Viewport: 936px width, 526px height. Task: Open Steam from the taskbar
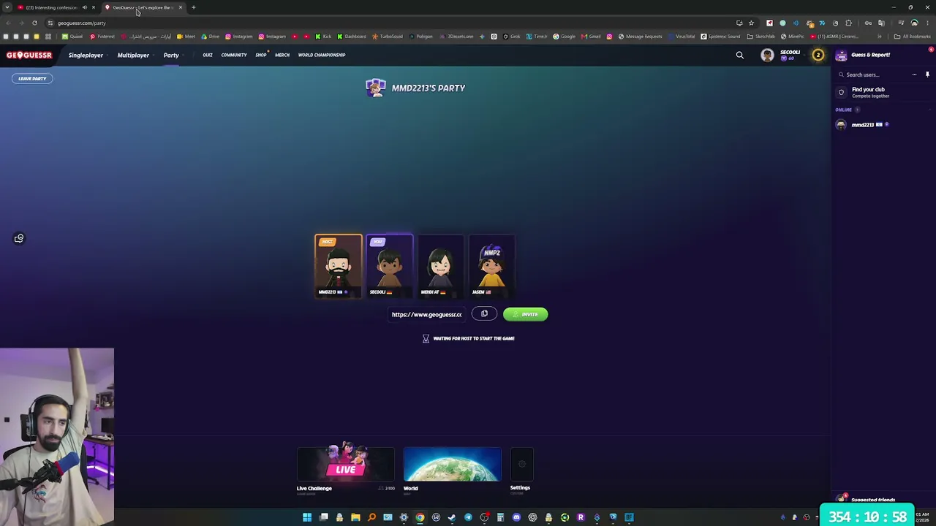tap(452, 517)
